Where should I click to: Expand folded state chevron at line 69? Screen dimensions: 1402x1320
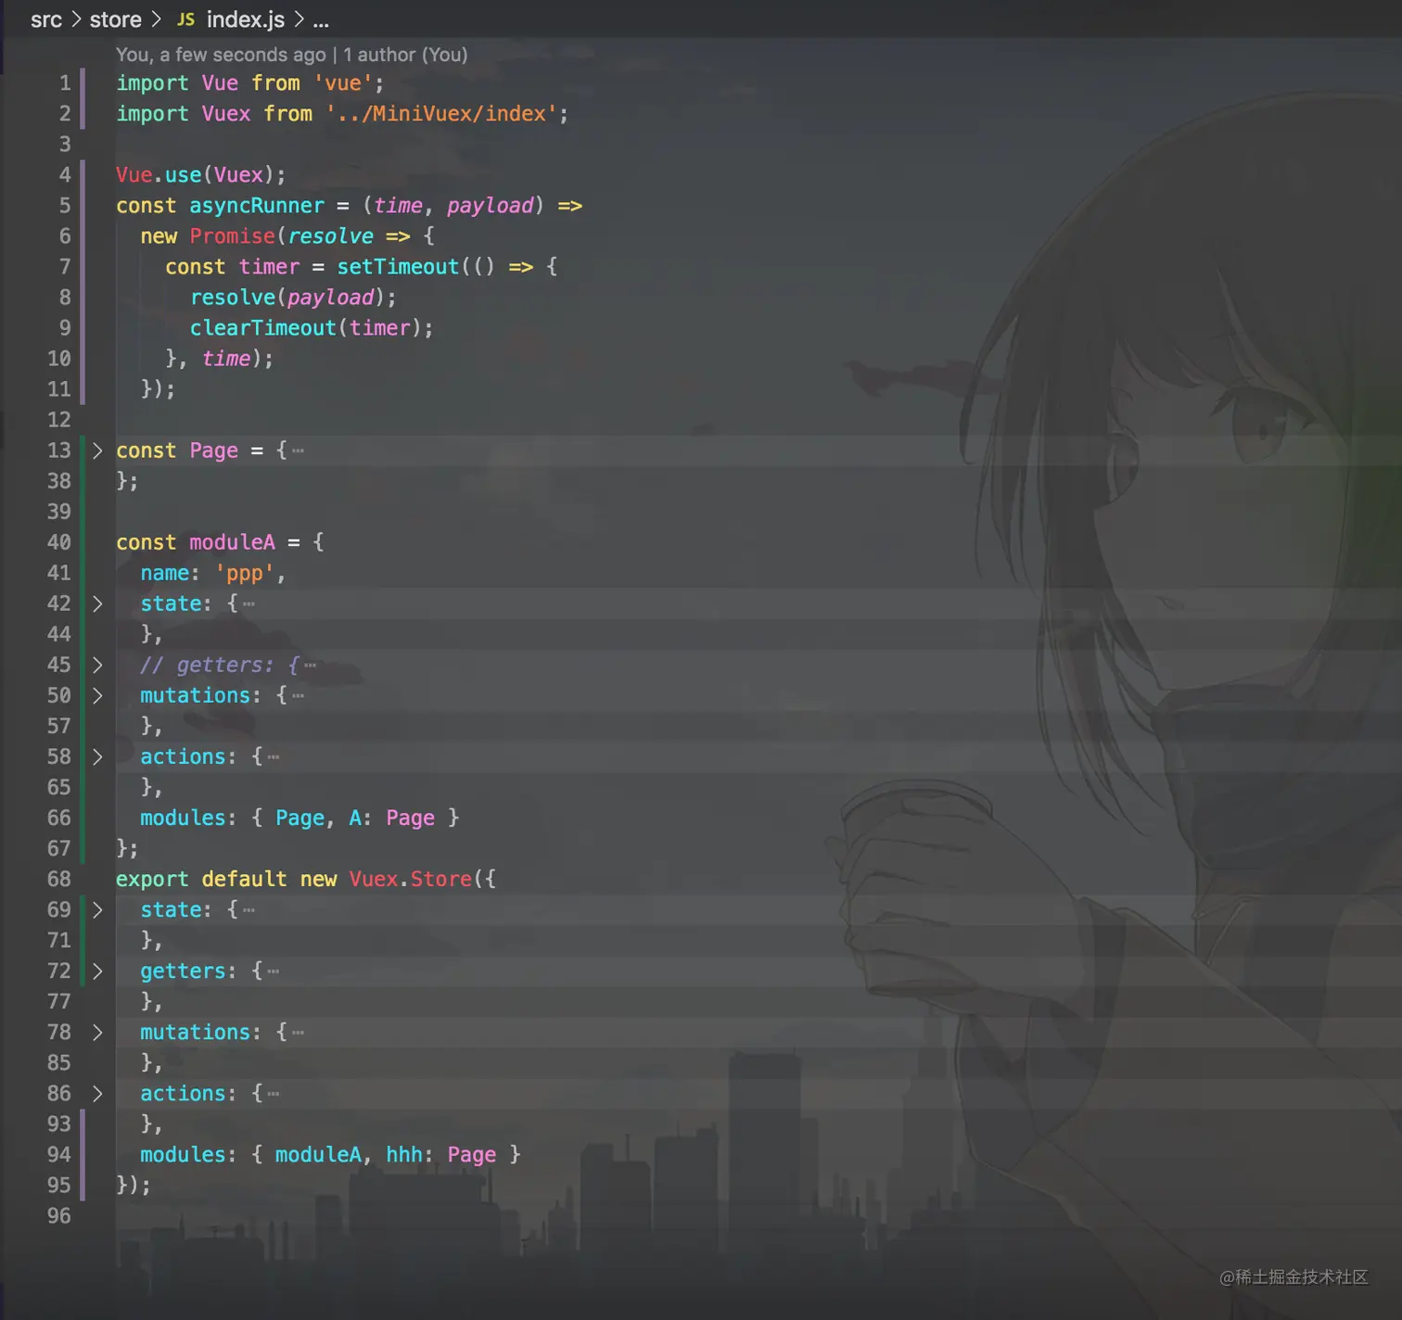pyautogui.click(x=97, y=909)
